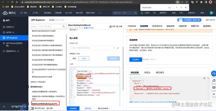Viewport: 216px width, 111px height.
Task: Open the 查看API文档 link
Action: [x=89, y=28]
